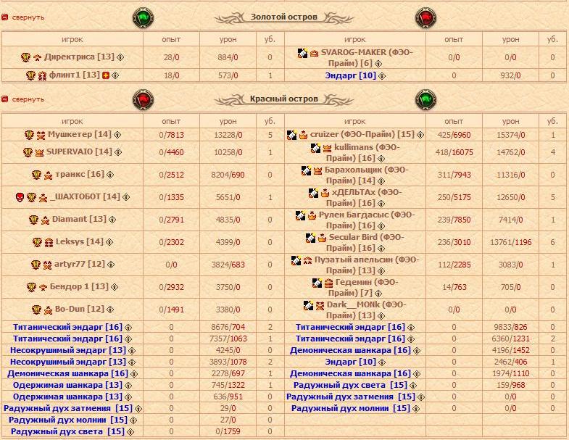Image resolution: width=569 pixels, height=440 pixels.
Task: Open info icon for _ШАХТОБОТ [14]
Action: (126, 197)
